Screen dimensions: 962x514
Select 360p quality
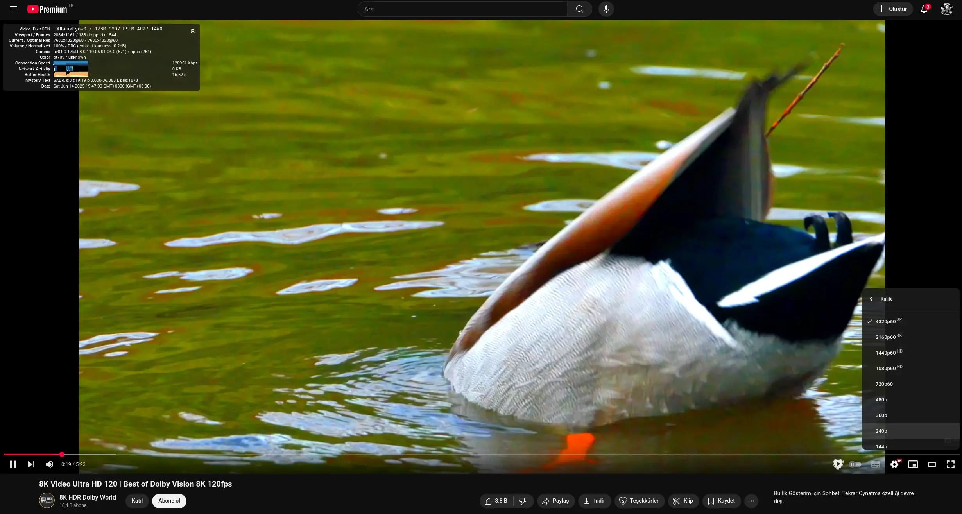click(911, 415)
